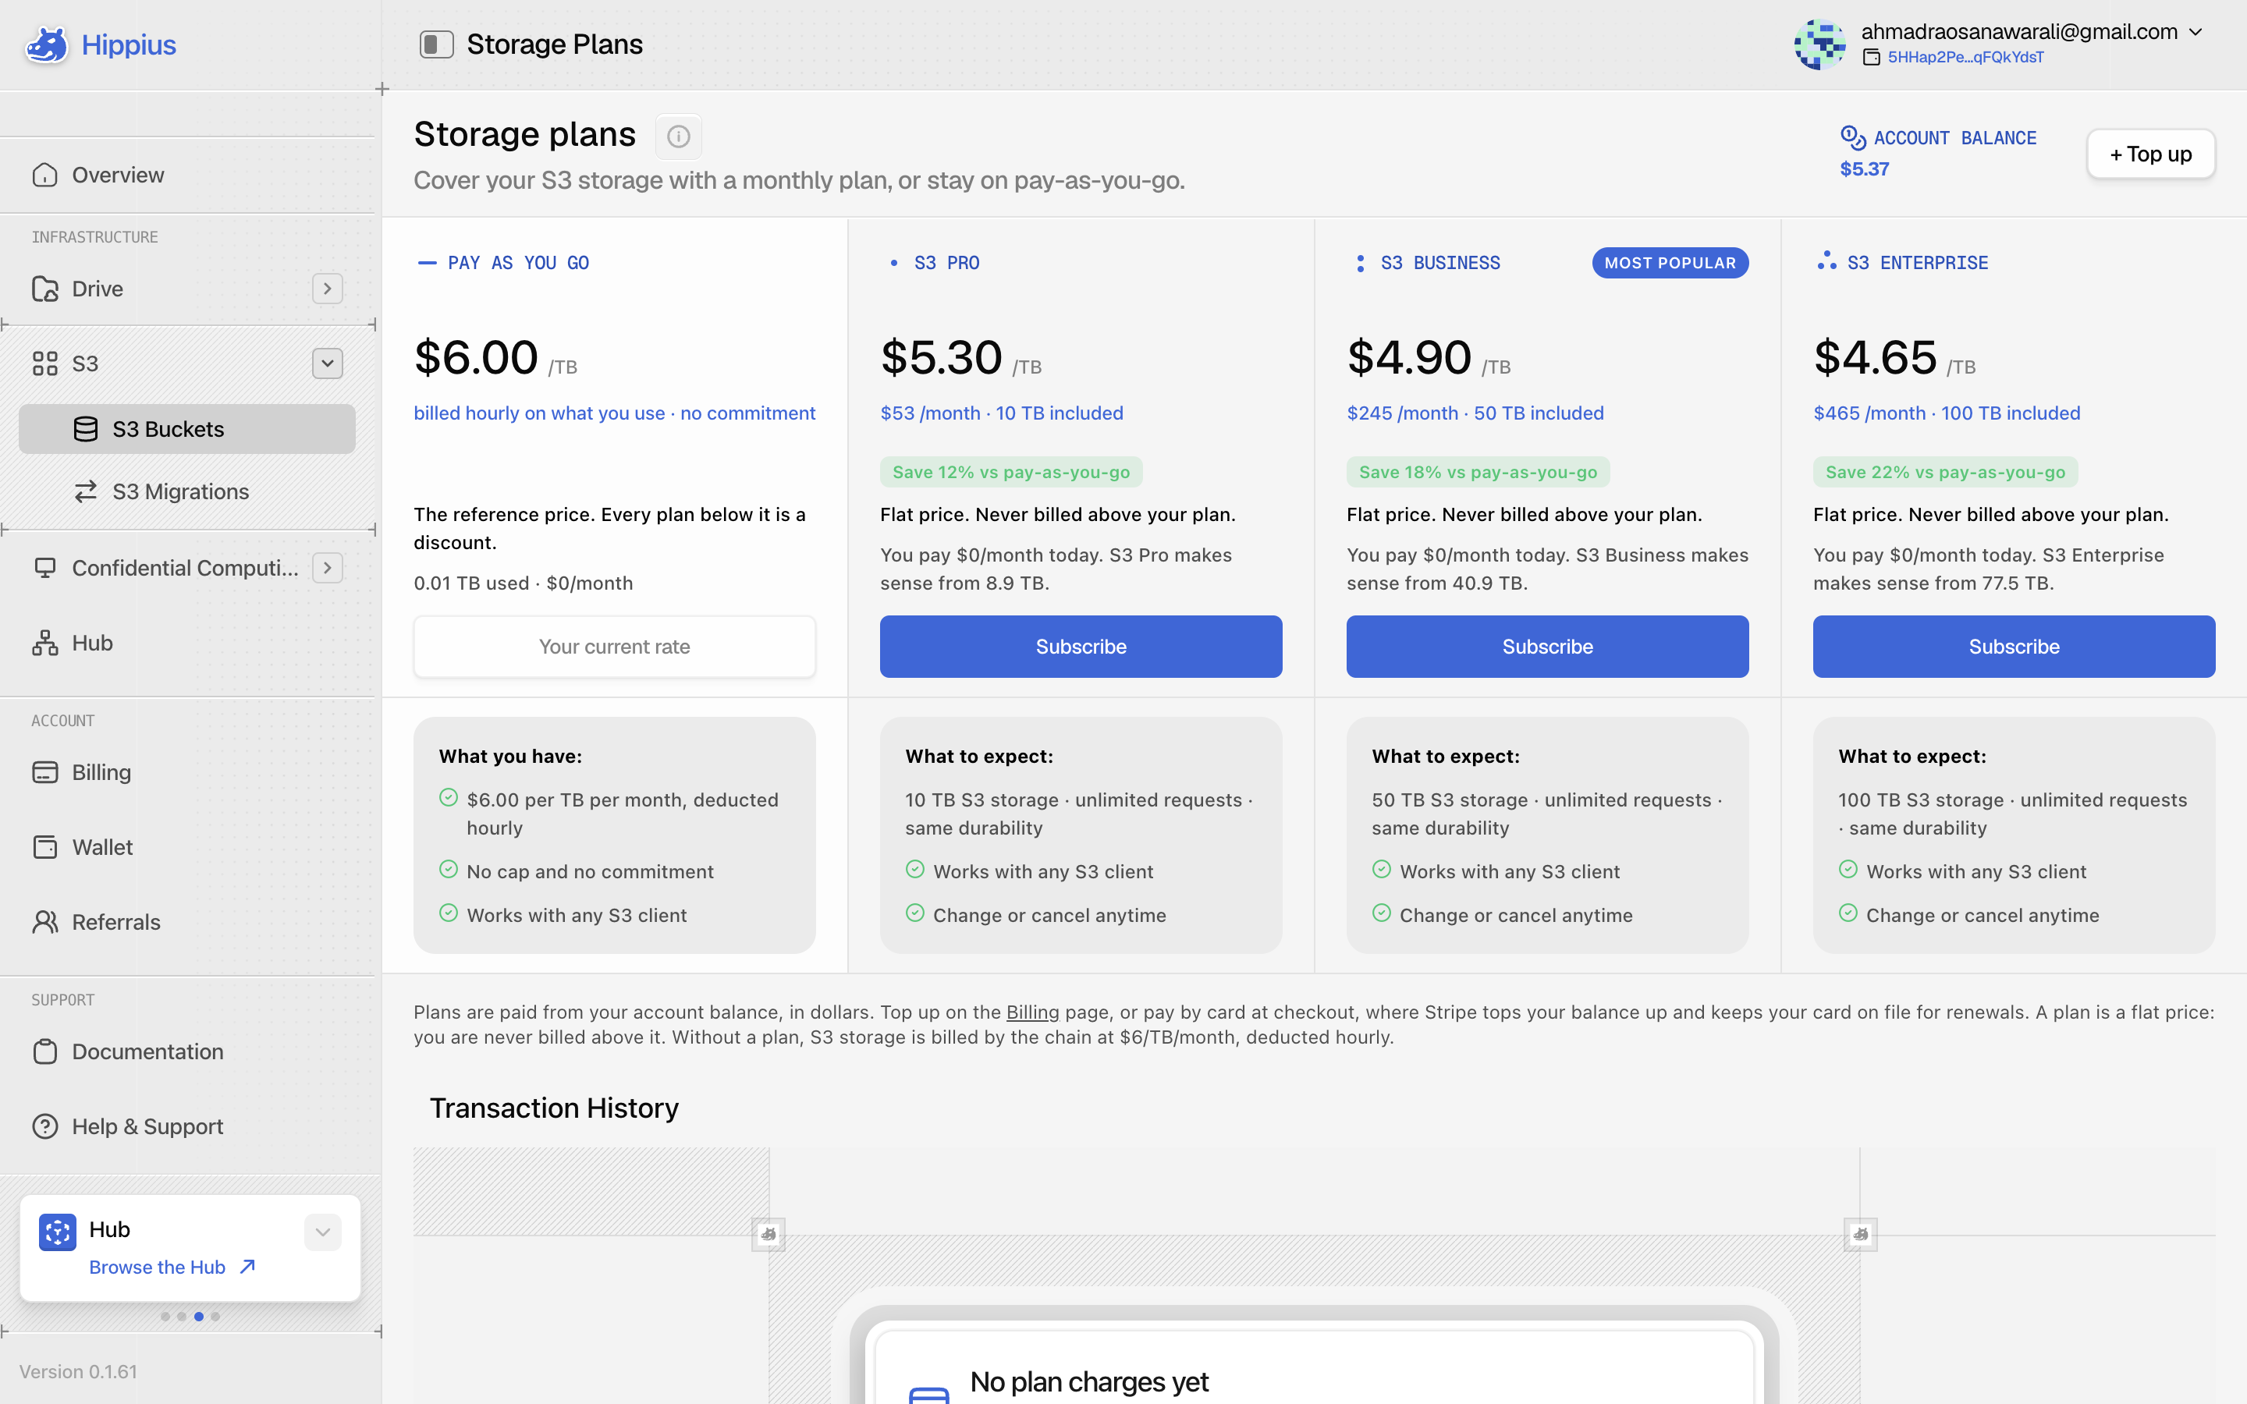
Task: Click the Documentation clipboard icon
Action: [x=44, y=1051]
